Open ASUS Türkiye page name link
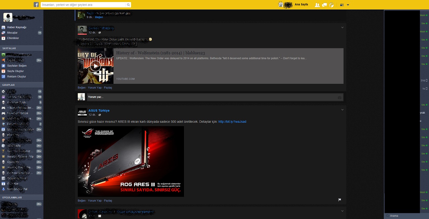This screenshot has height=219, width=429. tap(99, 110)
